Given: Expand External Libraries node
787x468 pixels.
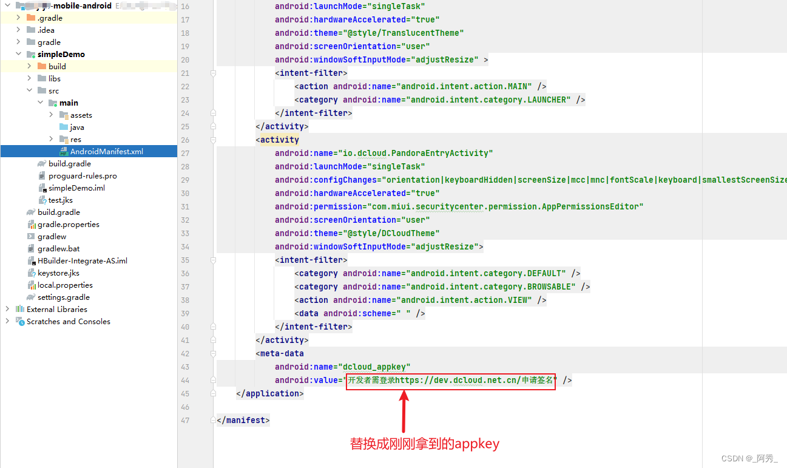Looking at the screenshot, I should click(x=8, y=309).
